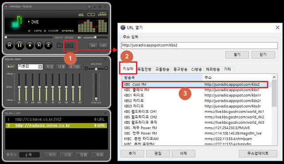This screenshot has width=284, height=164.
Task: Open the URL button in Hansol Audio player
Action: [69, 46]
